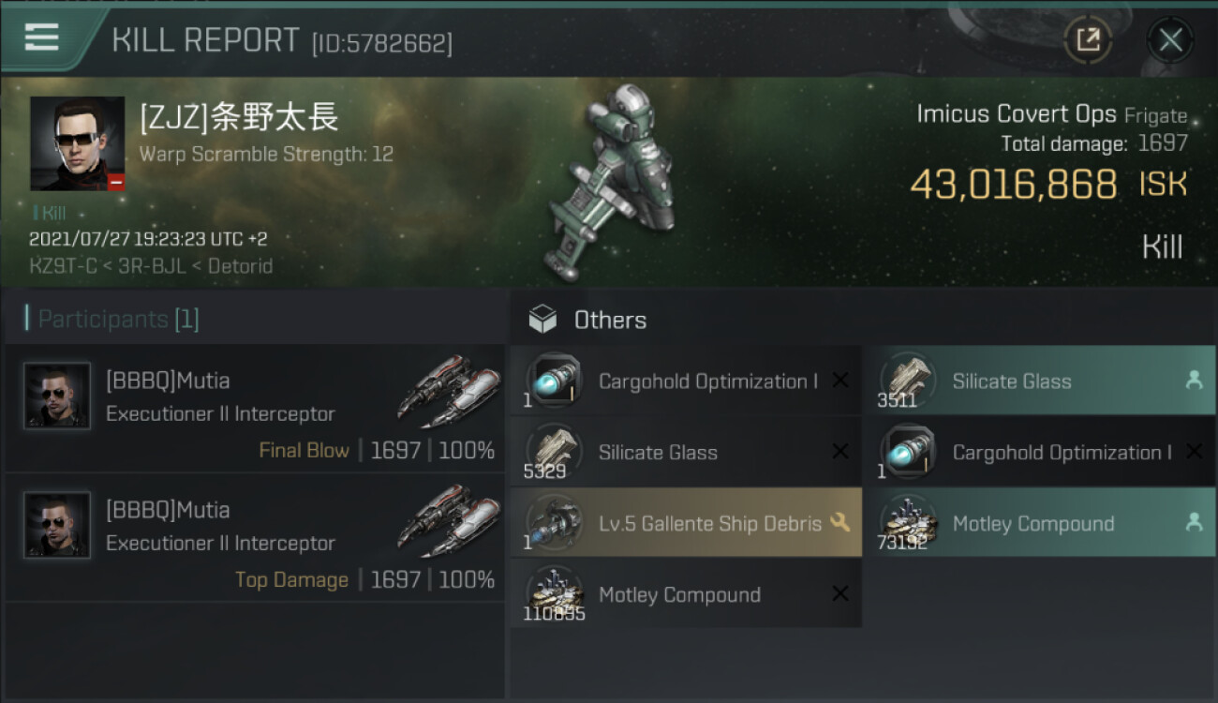Click person icon beside Silicate Glass 3511

(1194, 381)
